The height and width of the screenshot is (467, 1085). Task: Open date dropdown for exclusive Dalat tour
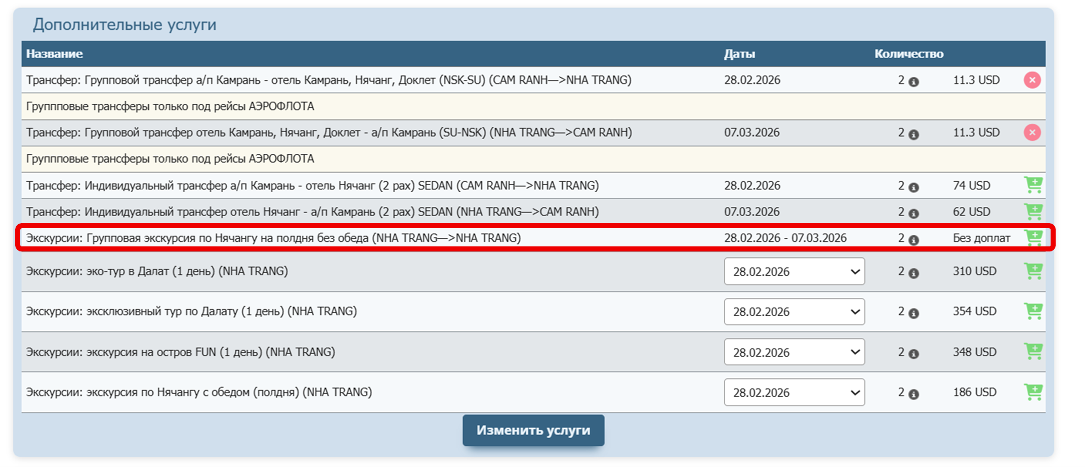pyautogui.click(x=794, y=312)
